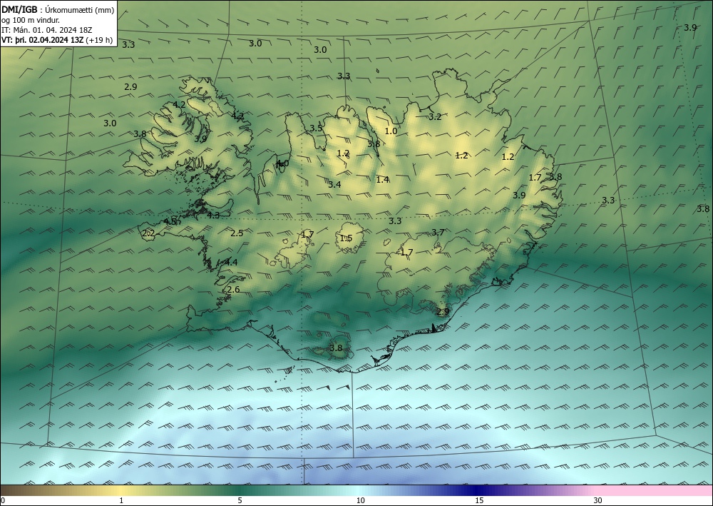Click the 'og 100 m vindur.' subtitle line
The height and width of the screenshot is (506, 713).
click(31, 20)
